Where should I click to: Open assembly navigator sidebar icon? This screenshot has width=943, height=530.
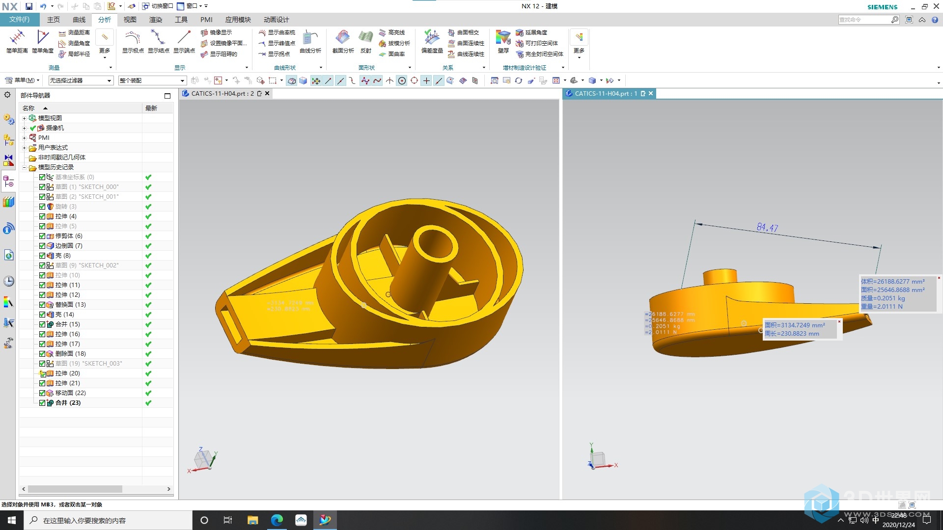click(x=8, y=140)
